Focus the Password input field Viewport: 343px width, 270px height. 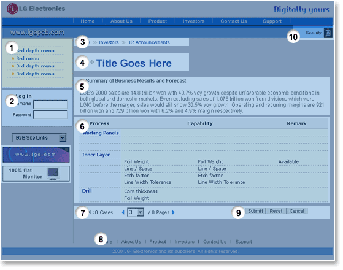(x=50, y=115)
